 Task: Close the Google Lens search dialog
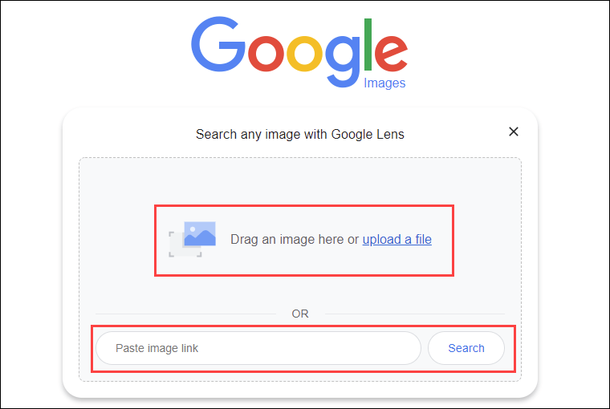point(514,132)
